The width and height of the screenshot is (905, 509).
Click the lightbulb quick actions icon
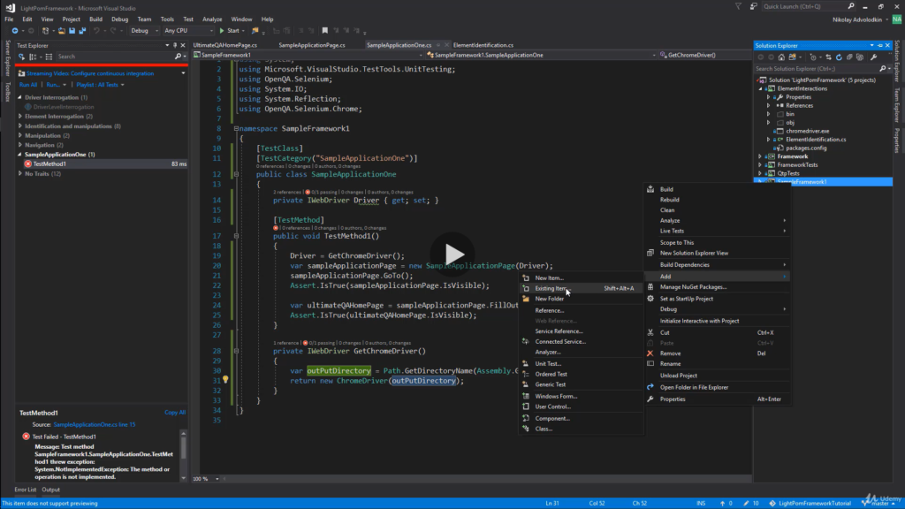225,380
